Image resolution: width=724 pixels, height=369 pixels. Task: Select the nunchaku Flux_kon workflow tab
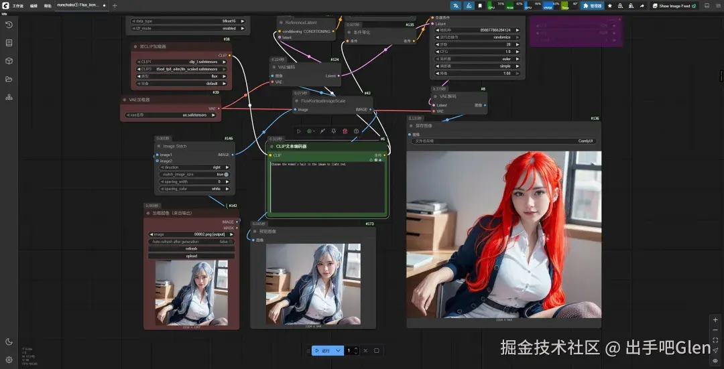81,5
